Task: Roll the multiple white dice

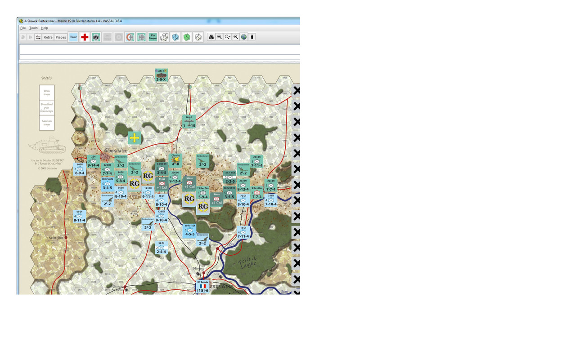Action: (164, 37)
